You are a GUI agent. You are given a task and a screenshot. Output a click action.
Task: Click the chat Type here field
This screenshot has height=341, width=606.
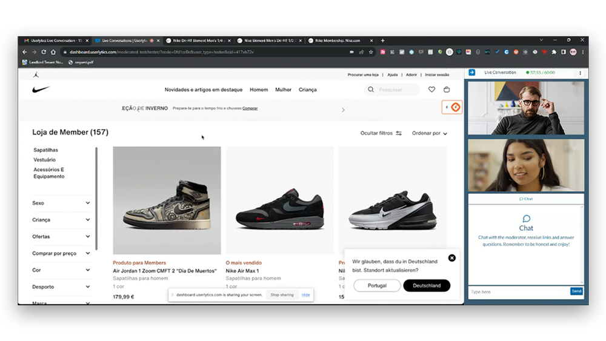point(519,292)
